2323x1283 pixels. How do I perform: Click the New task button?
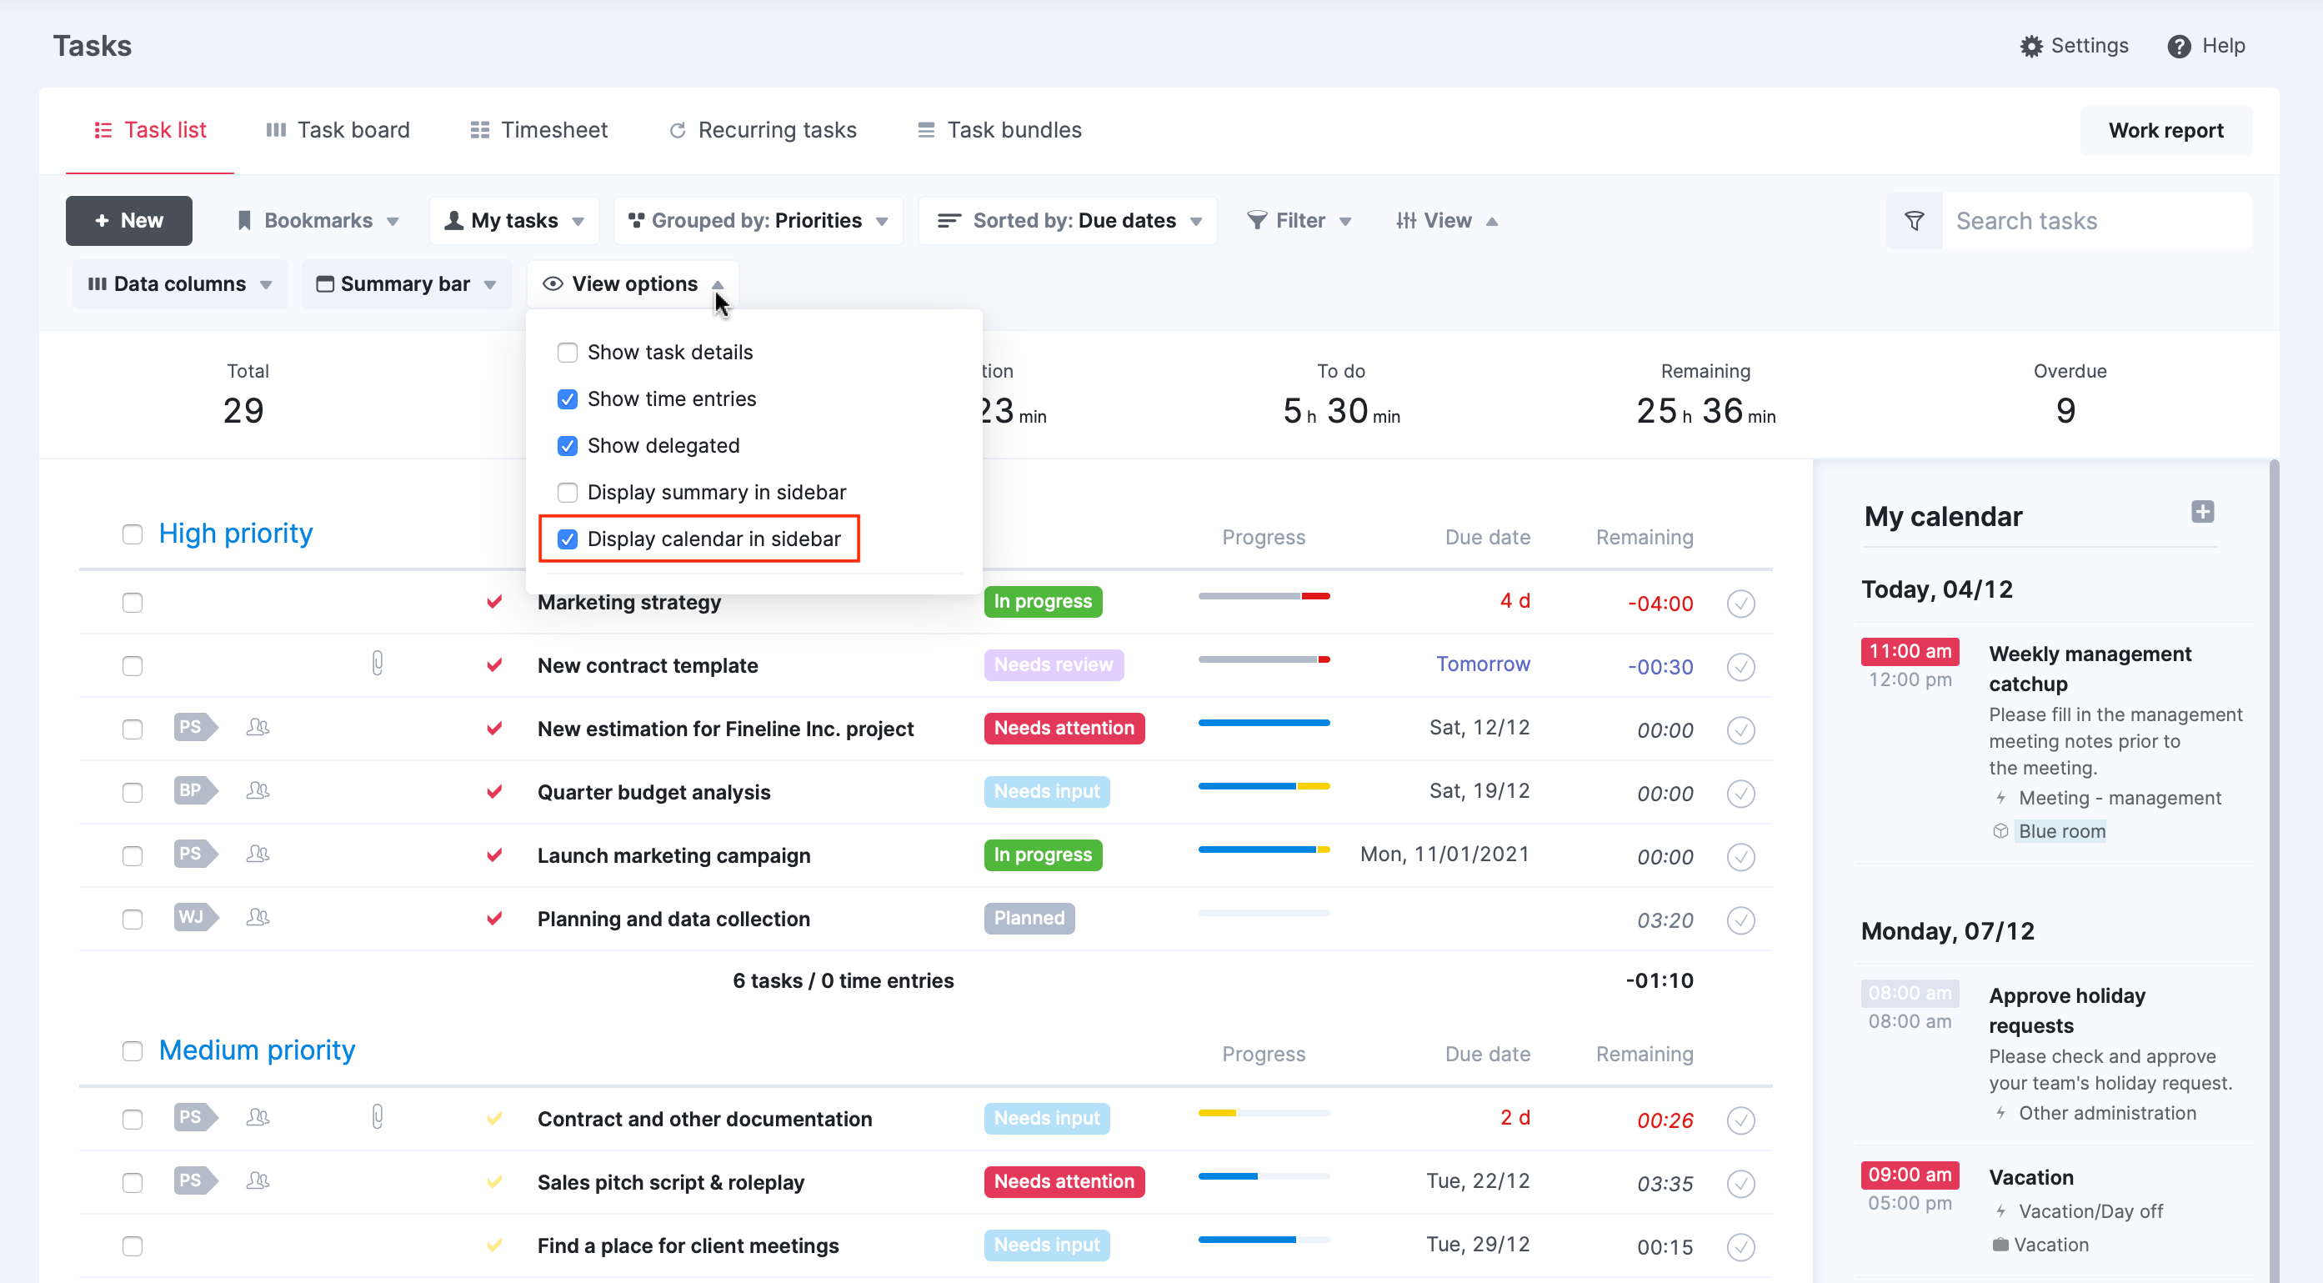click(x=129, y=221)
